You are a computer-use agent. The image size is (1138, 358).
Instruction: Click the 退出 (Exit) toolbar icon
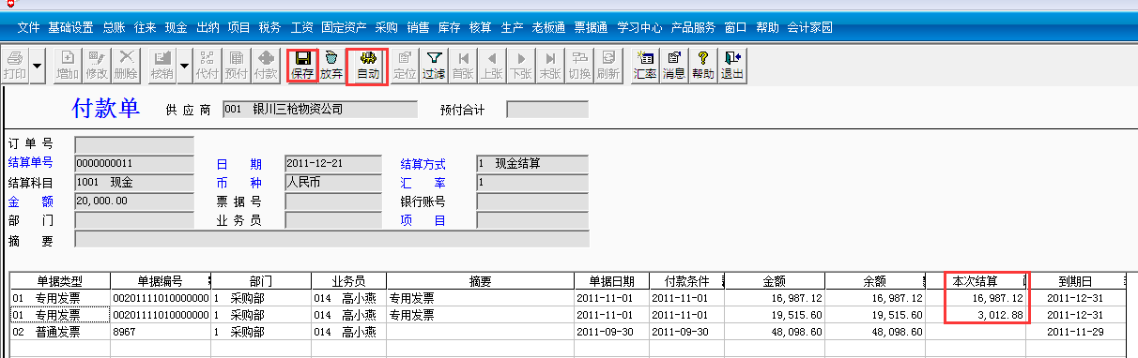coord(731,66)
